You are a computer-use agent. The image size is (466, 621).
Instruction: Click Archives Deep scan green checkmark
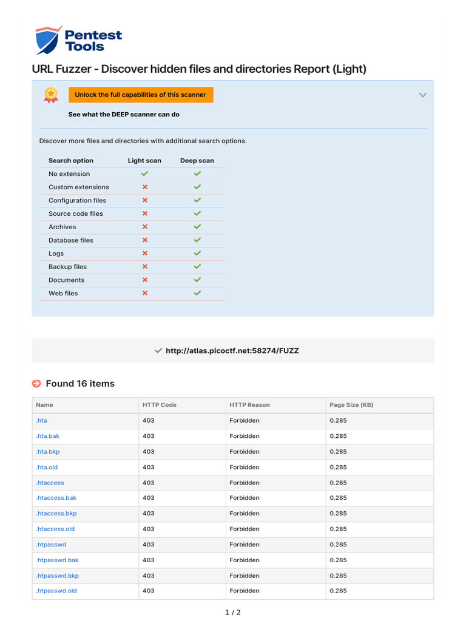point(197,227)
